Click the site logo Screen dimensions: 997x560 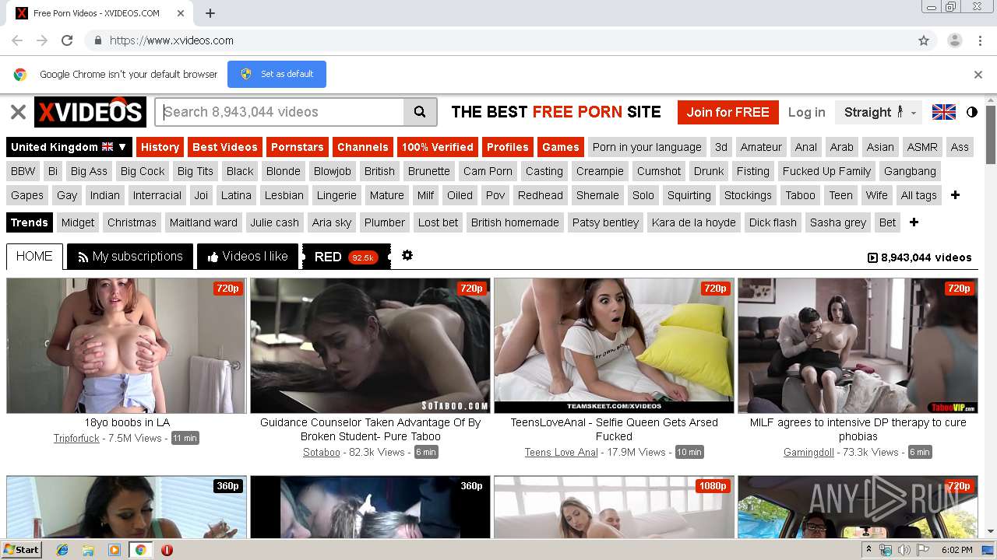pos(90,112)
